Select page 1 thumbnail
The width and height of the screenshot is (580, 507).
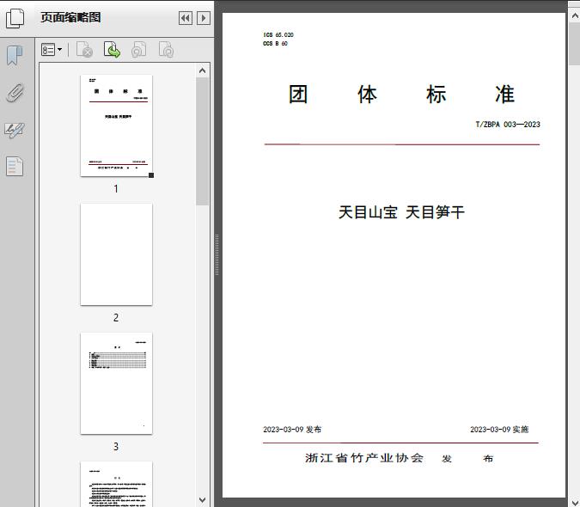[x=116, y=125]
